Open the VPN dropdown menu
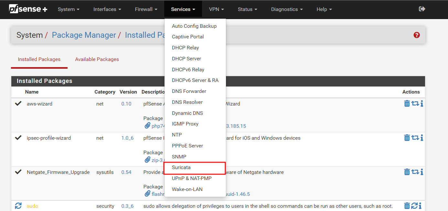Image resolution: width=448 pixels, height=211 pixels. [216, 9]
